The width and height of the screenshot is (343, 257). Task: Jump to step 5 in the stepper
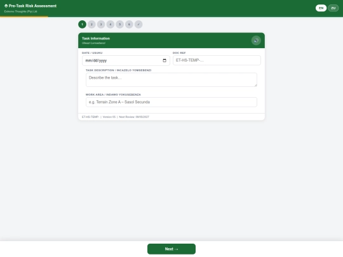(x=120, y=24)
